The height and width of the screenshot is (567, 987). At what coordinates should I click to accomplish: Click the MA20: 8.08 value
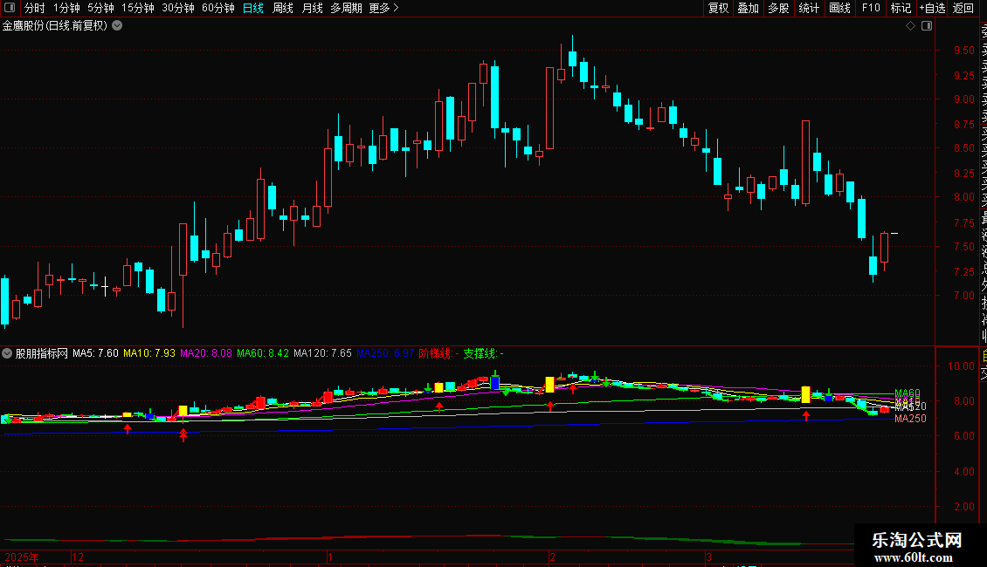pyautogui.click(x=206, y=353)
